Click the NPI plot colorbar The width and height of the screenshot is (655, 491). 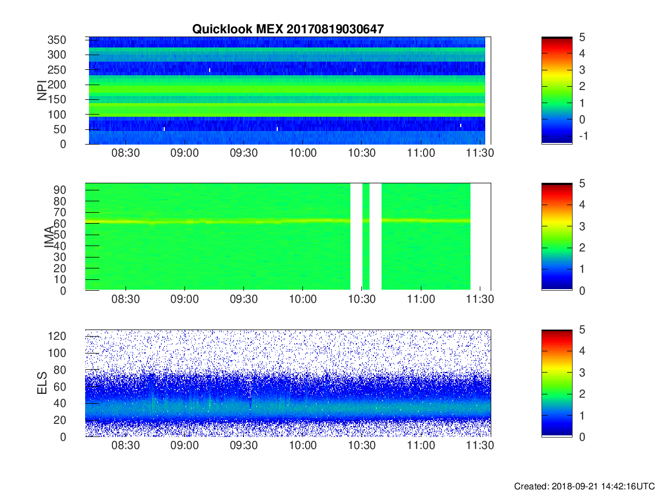pos(557,91)
